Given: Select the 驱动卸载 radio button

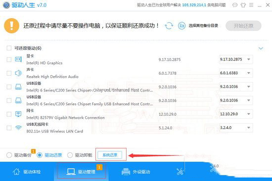Looking at the screenshot, I should [70, 155].
